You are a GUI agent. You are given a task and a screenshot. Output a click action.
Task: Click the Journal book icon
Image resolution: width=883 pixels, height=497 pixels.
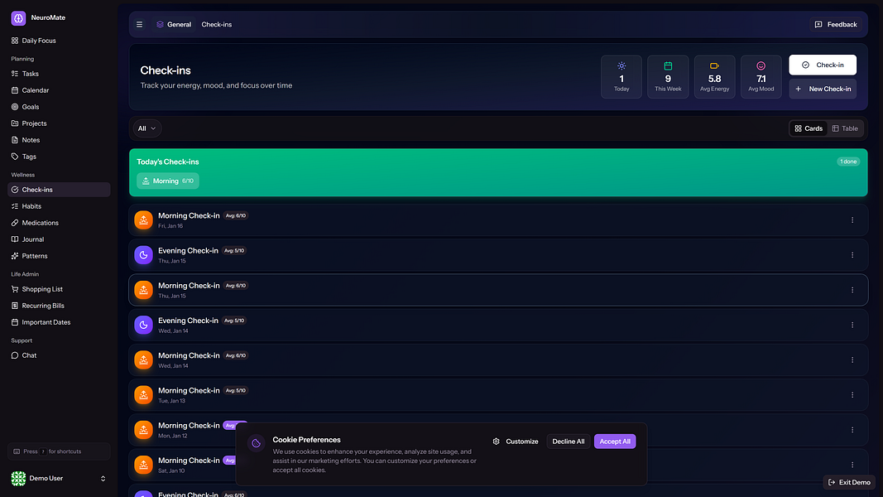(15, 239)
